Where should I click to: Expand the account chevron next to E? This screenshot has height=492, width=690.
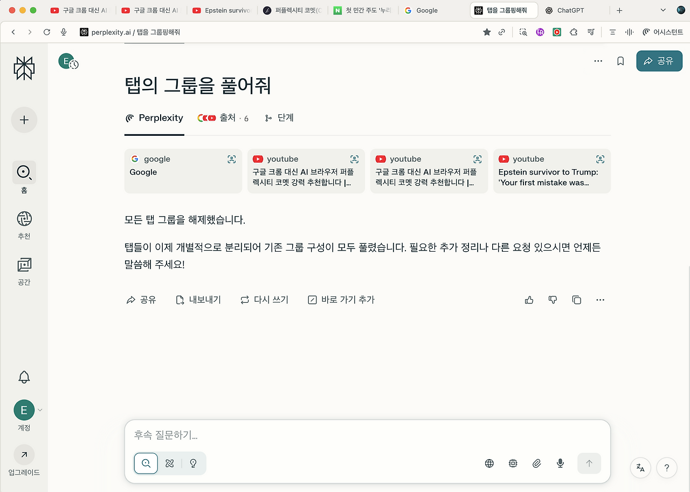tap(40, 410)
